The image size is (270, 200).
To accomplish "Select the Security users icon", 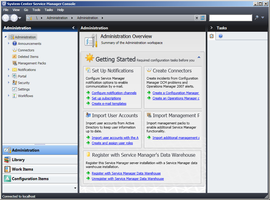I will coord(15,82).
